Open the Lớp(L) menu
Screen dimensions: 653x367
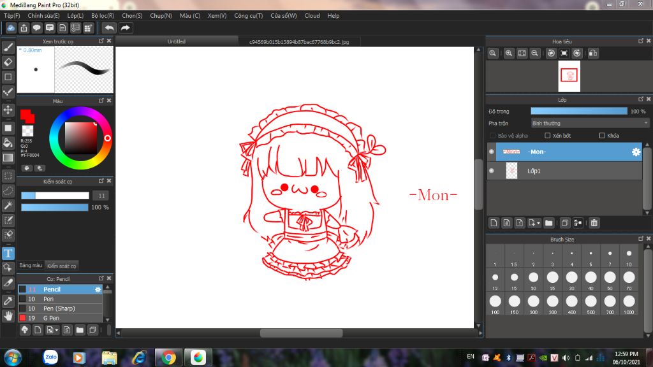pos(75,16)
